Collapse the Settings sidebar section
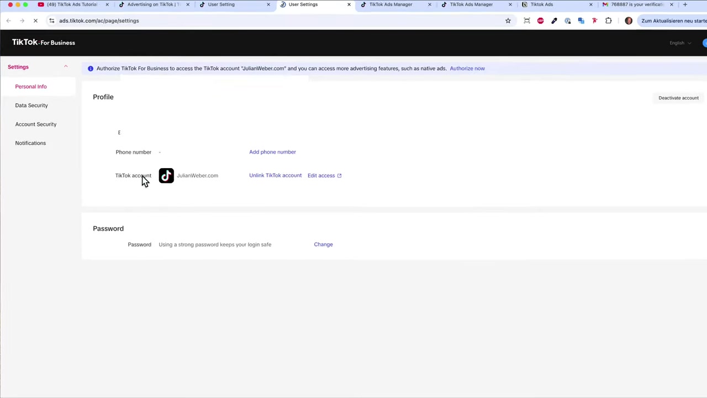Viewport: 707px width, 398px height. (66, 67)
